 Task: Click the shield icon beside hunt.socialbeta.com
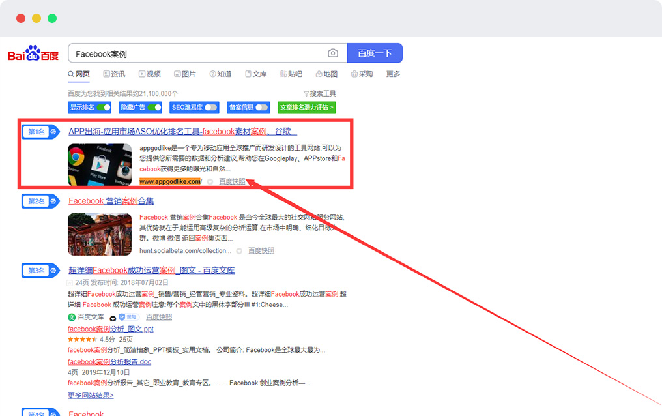(239, 251)
